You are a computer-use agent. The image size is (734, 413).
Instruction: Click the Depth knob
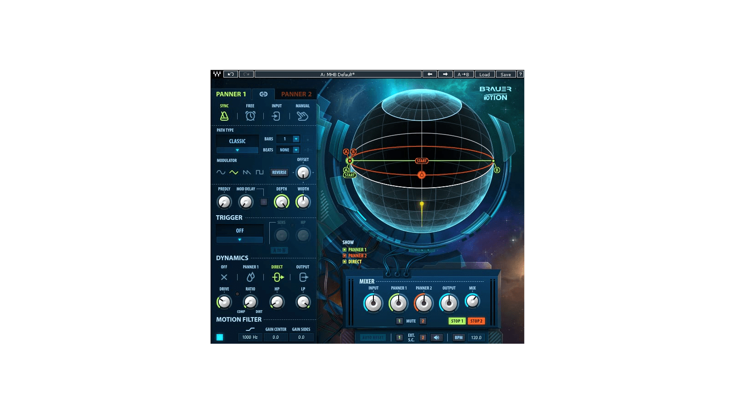(x=282, y=202)
